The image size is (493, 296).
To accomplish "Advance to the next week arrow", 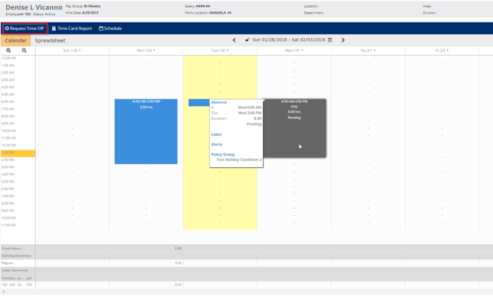I will [x=343, y=40].
